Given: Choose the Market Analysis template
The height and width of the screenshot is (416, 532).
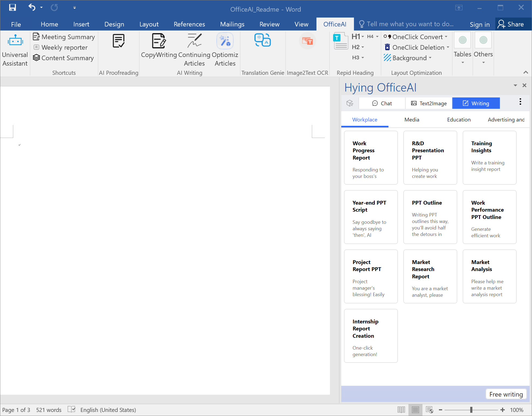Looking at the screenshot, I should (x=489, y=276).
